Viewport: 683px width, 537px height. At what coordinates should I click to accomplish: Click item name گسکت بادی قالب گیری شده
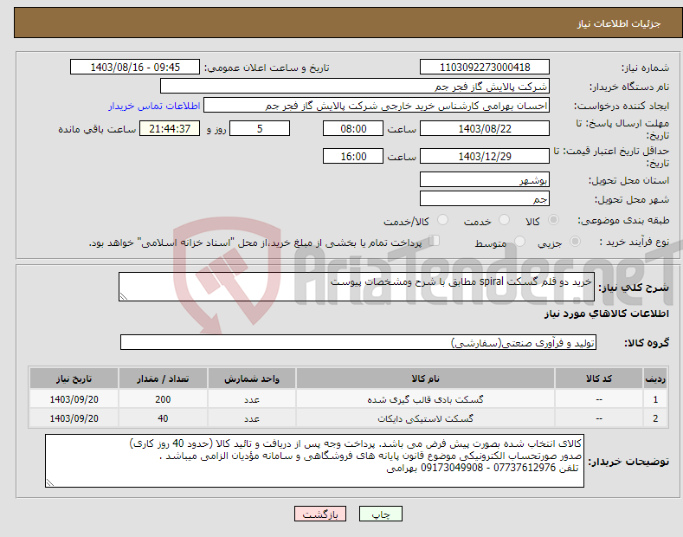point(425,399)
